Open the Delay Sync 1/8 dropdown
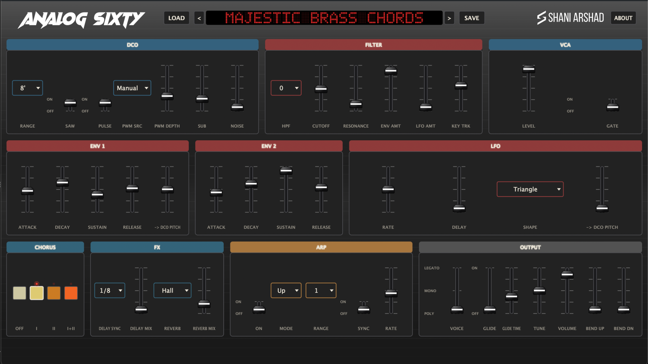This screenshot has height=364, width=648. (x=110, y=291)
